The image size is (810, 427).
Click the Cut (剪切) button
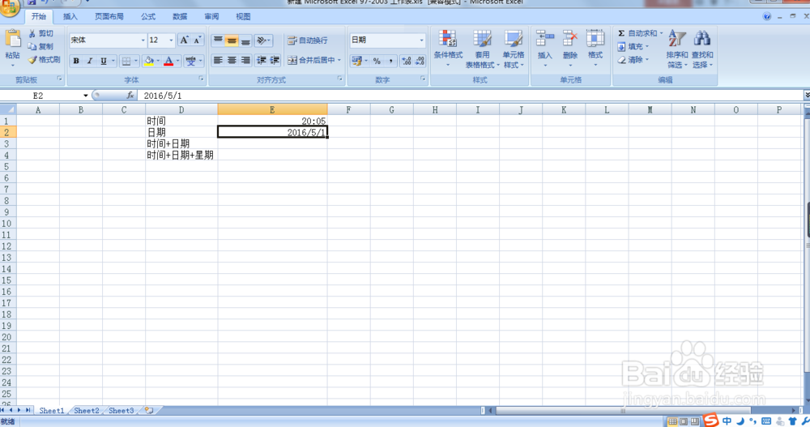coord(40,33)
